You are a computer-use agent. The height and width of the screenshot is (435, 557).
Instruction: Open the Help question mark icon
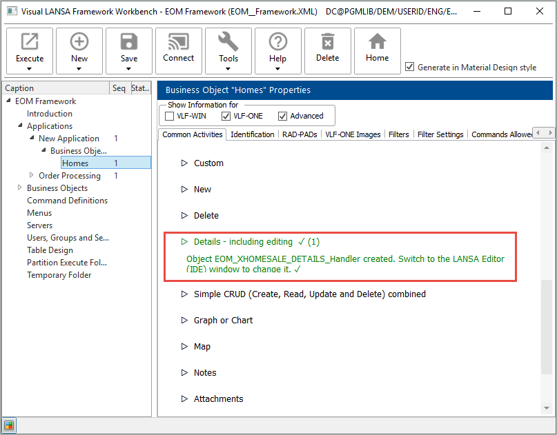tap(278, 42)
